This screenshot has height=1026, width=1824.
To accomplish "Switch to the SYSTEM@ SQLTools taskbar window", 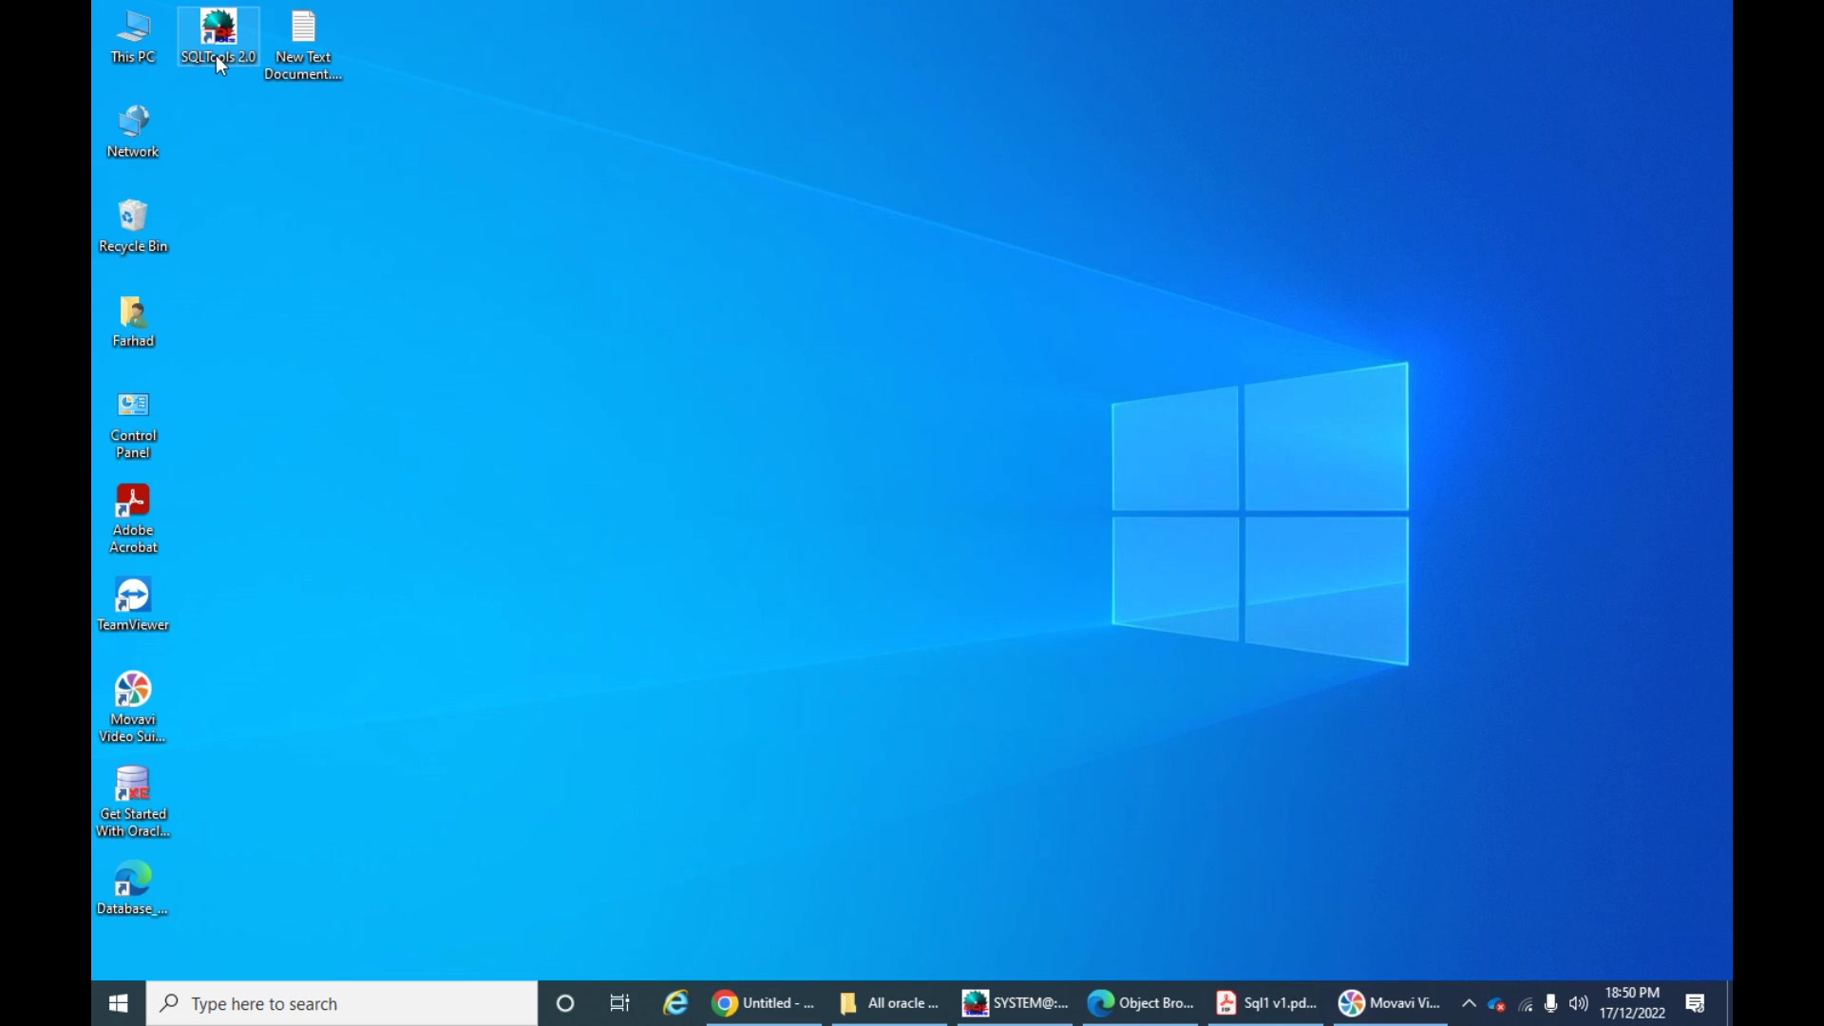I will pyautogui.click(x=1015, y=1003).
